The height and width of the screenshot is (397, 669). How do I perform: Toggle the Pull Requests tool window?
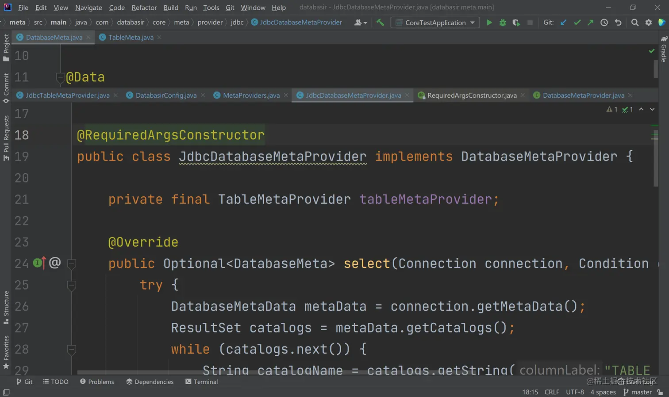pyautogui.click(x=6, y=138)
